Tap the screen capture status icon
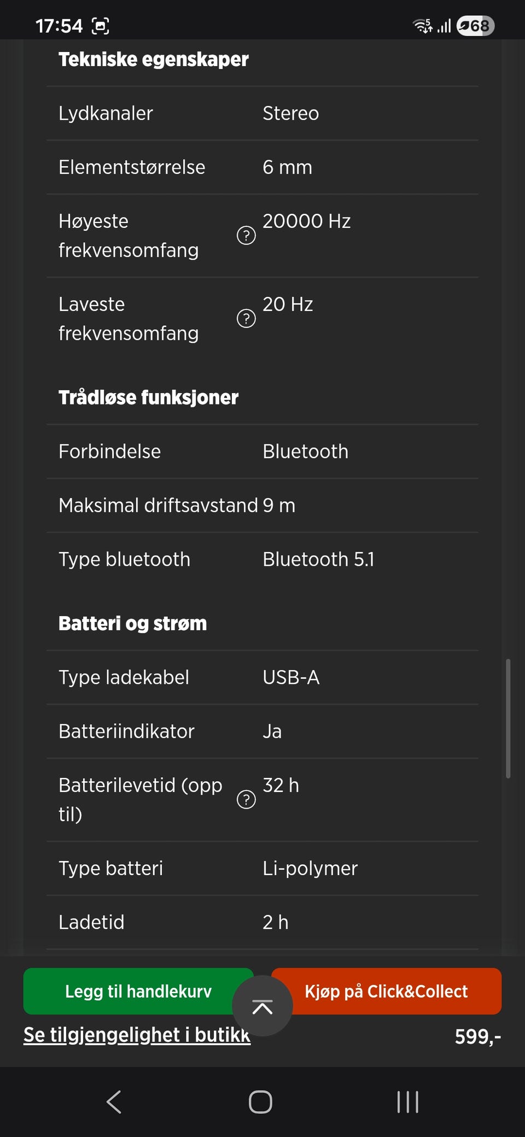525x1137 pixels. tap(101, 26)
